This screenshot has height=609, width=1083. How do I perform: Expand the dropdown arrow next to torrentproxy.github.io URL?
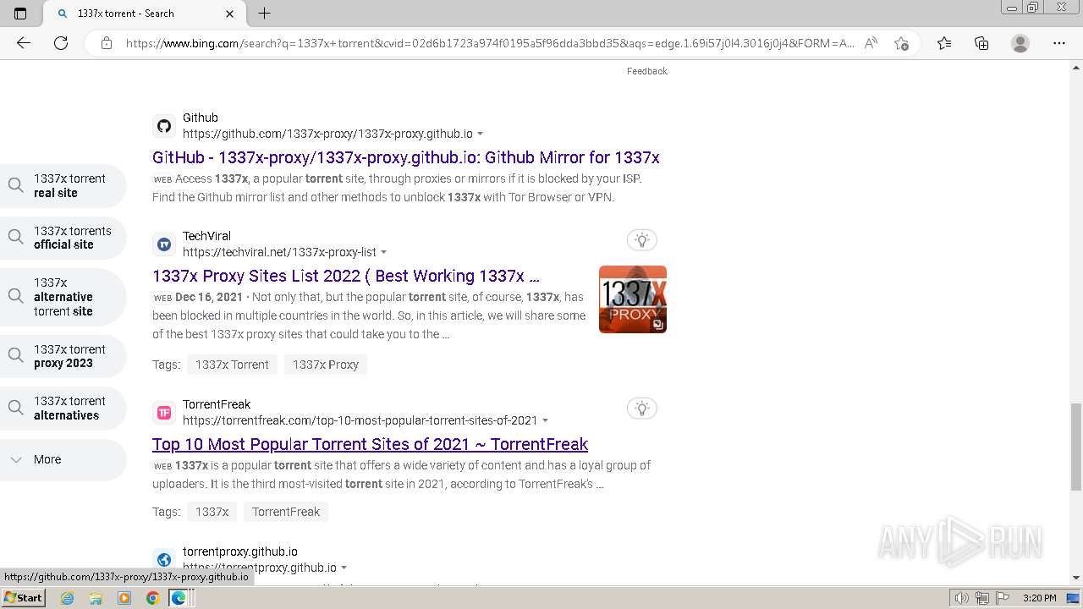click(x=344, y=568)
